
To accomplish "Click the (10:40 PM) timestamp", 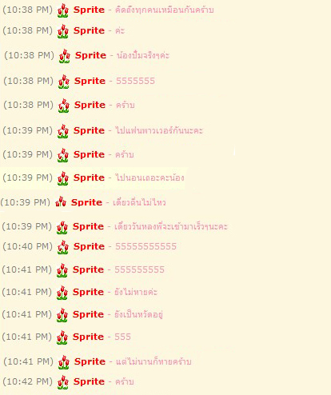I will pyautogui.click(x=27, y=246).
